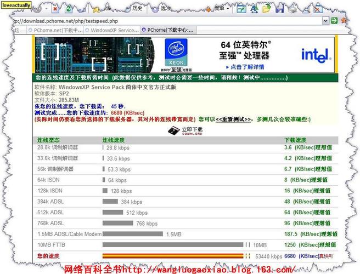Click the floppy disk save icon
Screen dimensions: 360x274
pos(279,9)
